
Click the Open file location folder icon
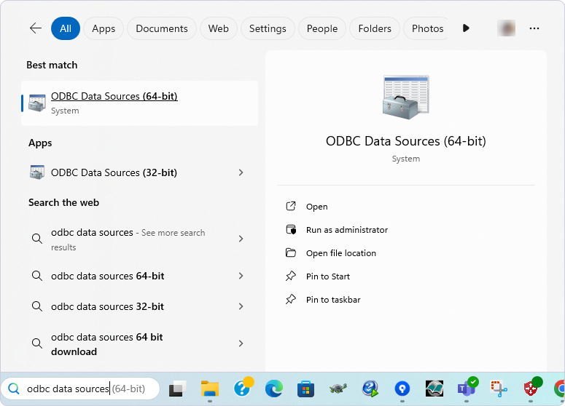[291, 252]
